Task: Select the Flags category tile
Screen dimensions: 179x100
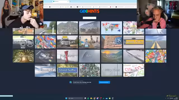Action: (45, 42)
